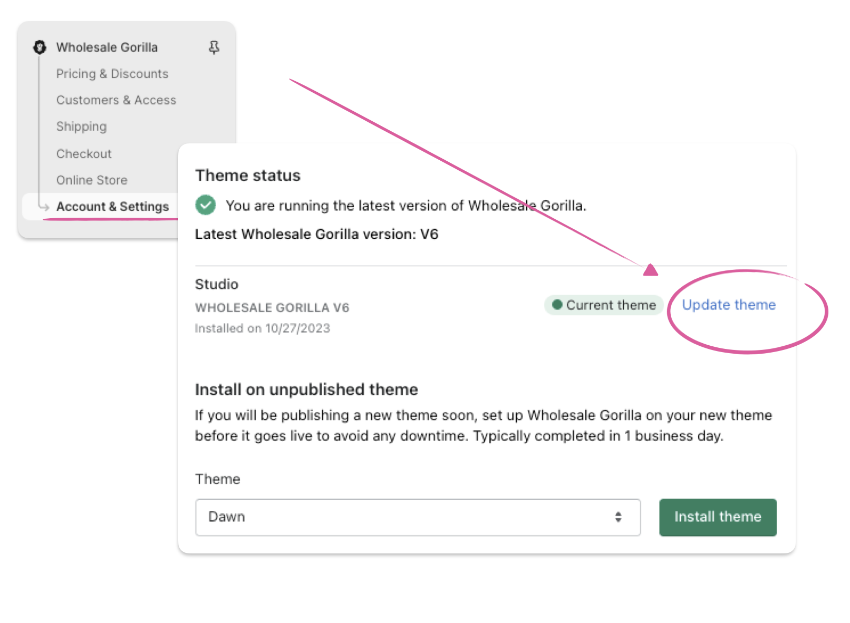Navigate to Shipping settings
Screen dimensions: 850x623
81,126
